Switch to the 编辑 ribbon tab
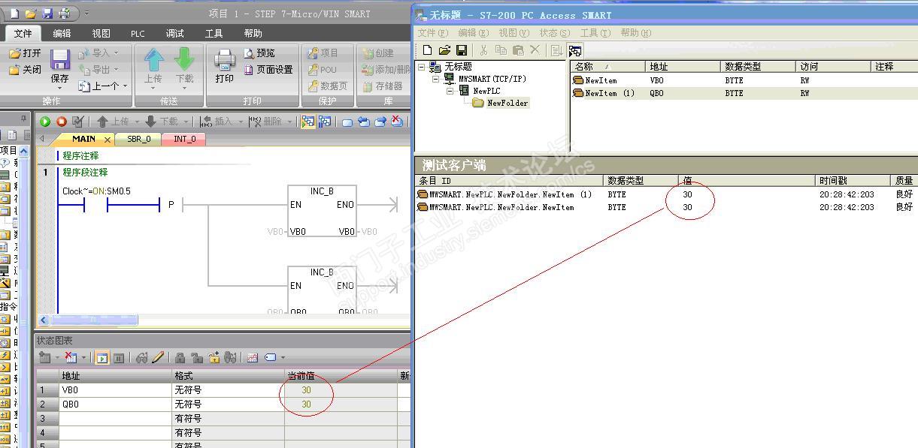The image size is (918, 448). (x=62, y=33)
